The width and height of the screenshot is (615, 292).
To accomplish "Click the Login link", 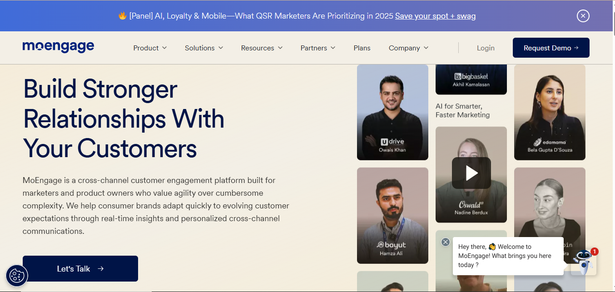I will point(486,48).
